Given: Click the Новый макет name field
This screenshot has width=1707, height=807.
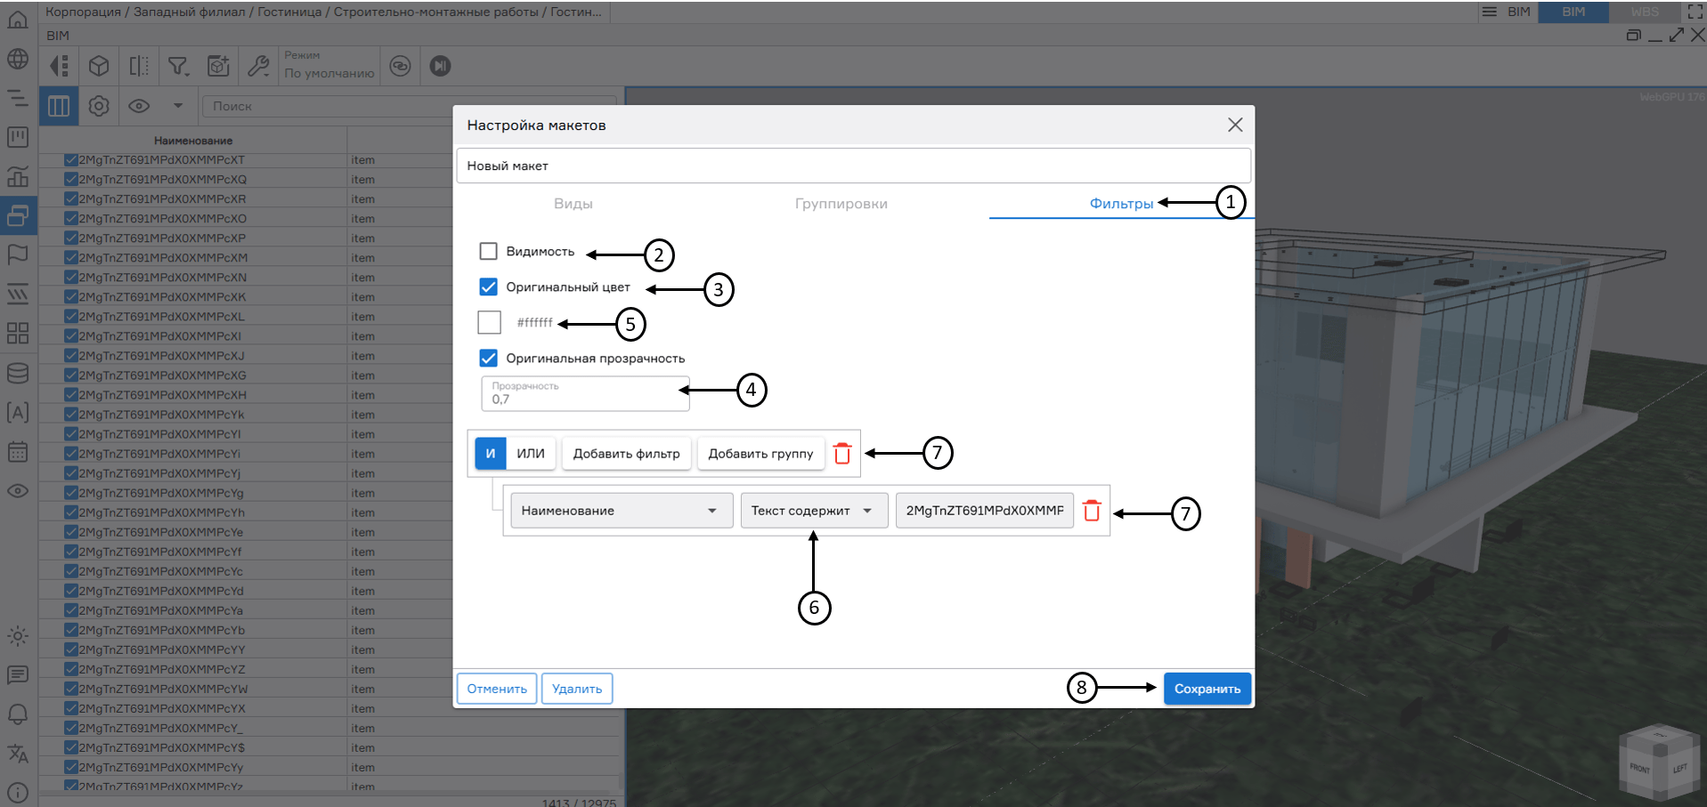Looking at the screenshot, I should point(853,166).
